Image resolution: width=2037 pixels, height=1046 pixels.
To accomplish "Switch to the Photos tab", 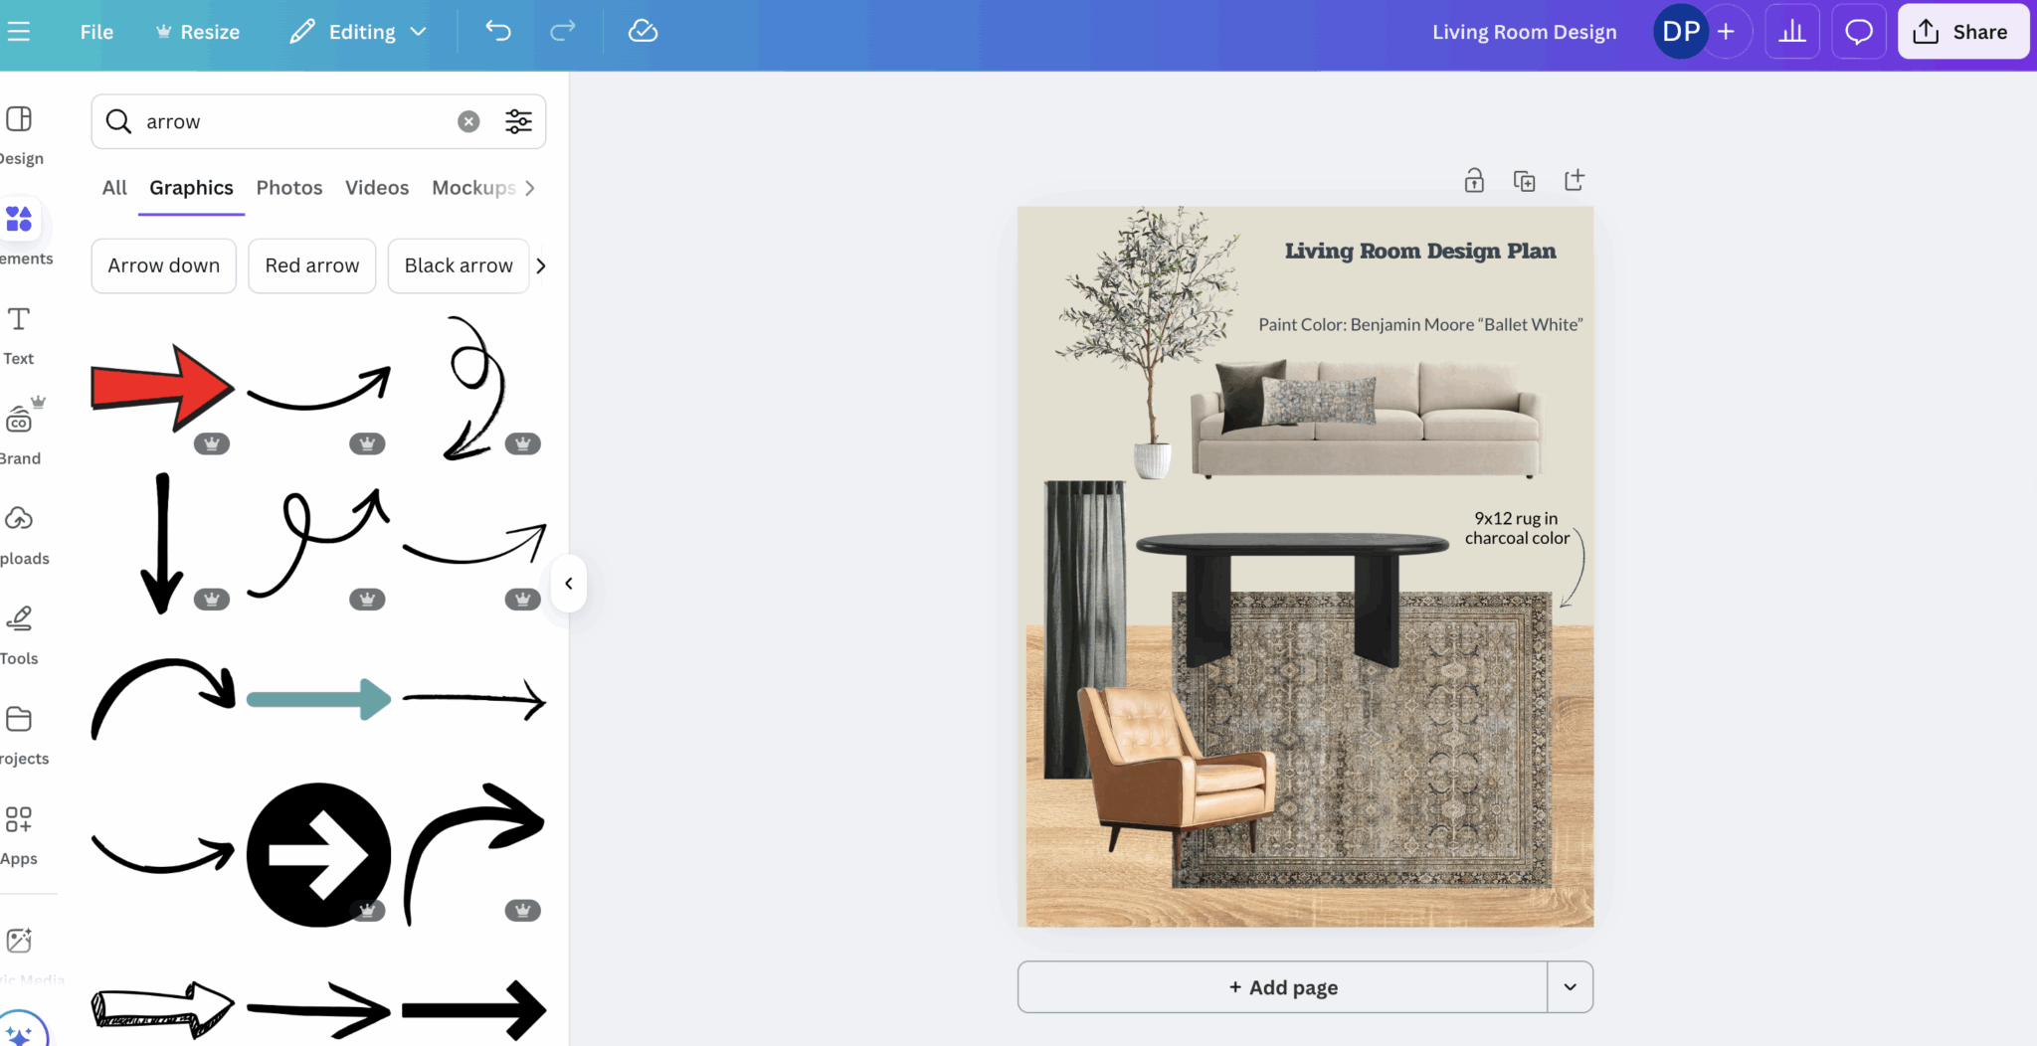I will click(x=289, y=188).
